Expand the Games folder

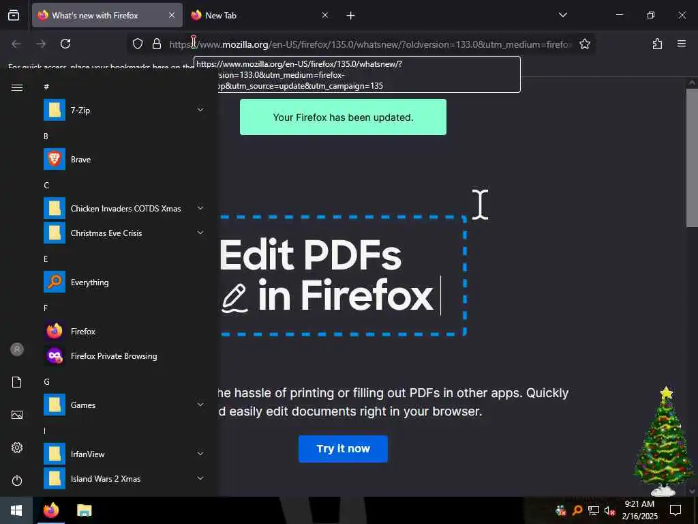pos(125,405)
